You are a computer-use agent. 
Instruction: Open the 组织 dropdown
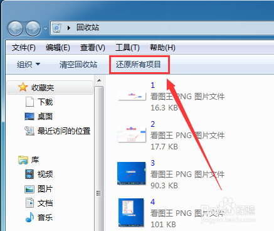(28, 65)
